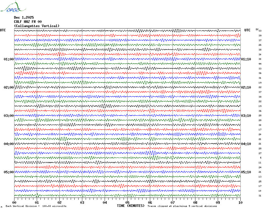Click the 04:10 end-time label
The height and width of the screenshot is (210, 263).
[x=246, y=144]
